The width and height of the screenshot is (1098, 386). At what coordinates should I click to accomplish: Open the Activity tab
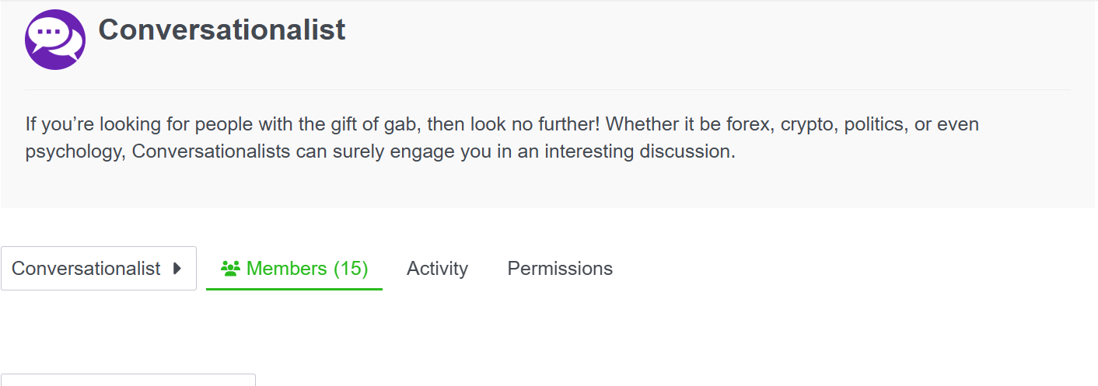click(x=437, y=269)
